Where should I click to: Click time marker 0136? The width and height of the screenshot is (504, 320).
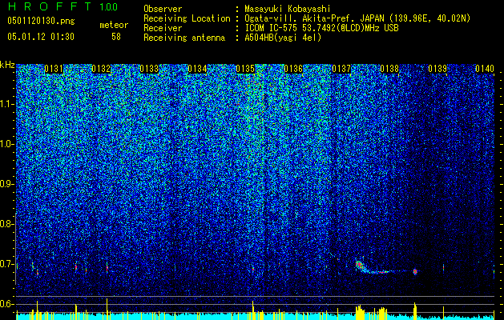tap(293, 69)
